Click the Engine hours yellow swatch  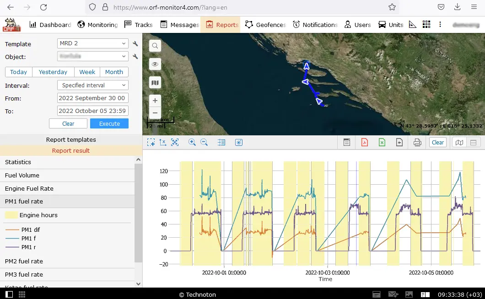click(x=11, y=215)
